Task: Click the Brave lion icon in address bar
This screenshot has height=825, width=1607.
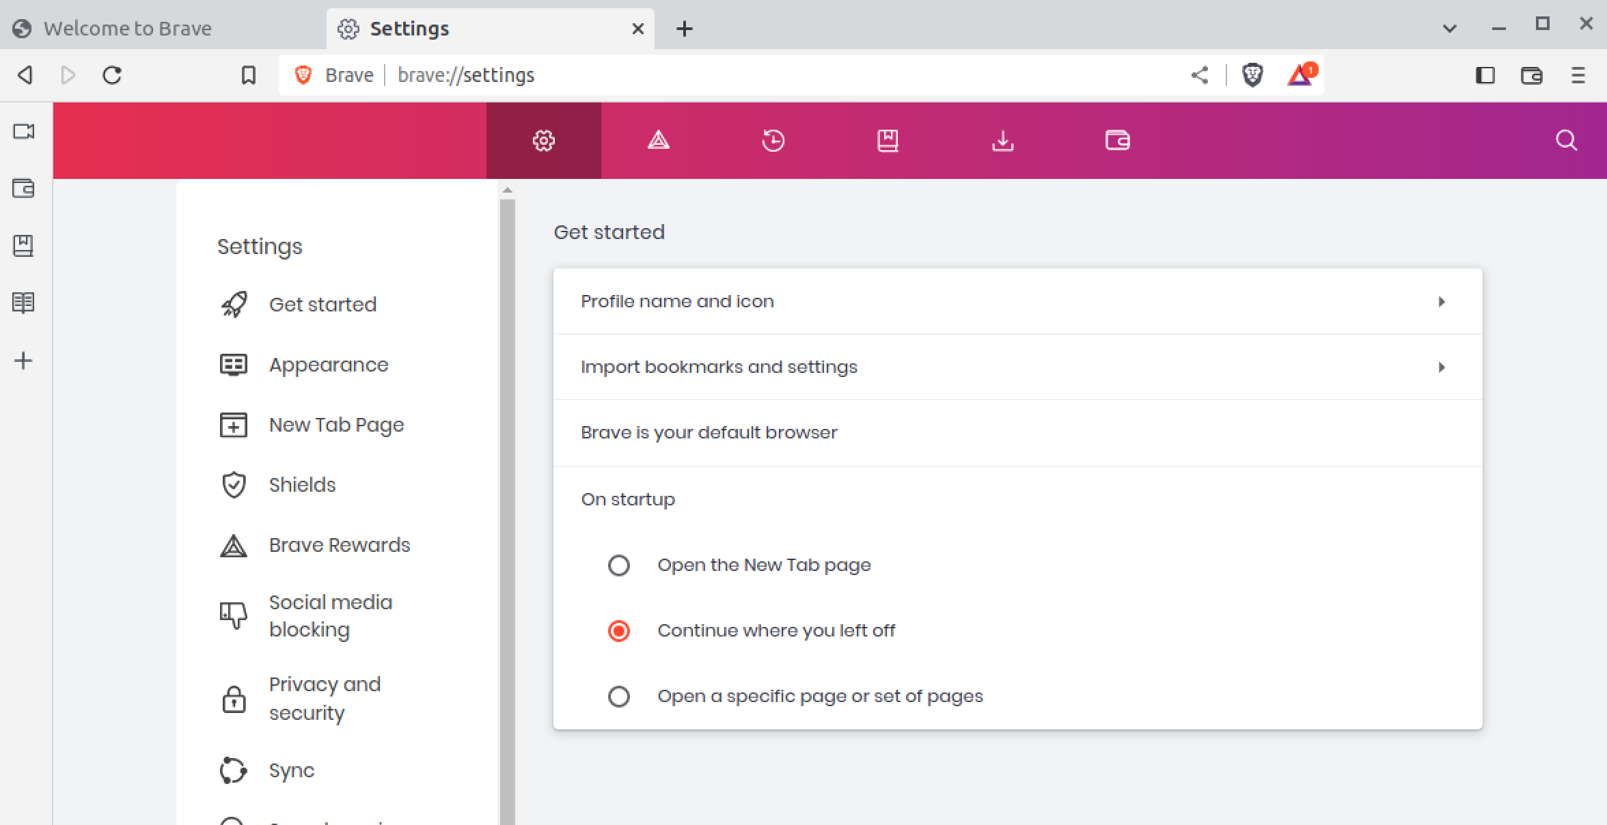Action: coord(303,75)
